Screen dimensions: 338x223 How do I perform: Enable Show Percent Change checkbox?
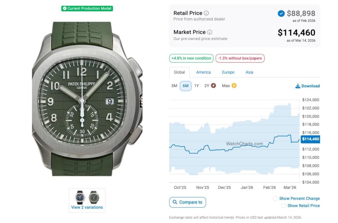pyautogui.click(x=275, y=199)
